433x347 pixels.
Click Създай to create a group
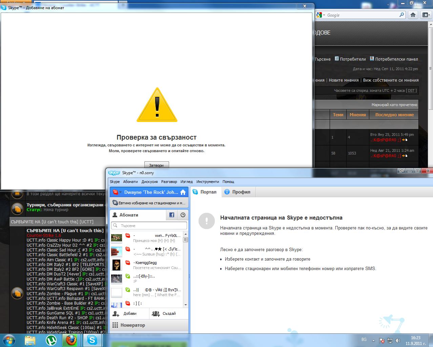[x=169, y=313]
